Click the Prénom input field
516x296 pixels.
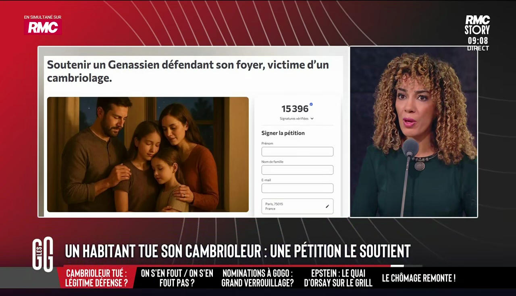pos(298,152)
